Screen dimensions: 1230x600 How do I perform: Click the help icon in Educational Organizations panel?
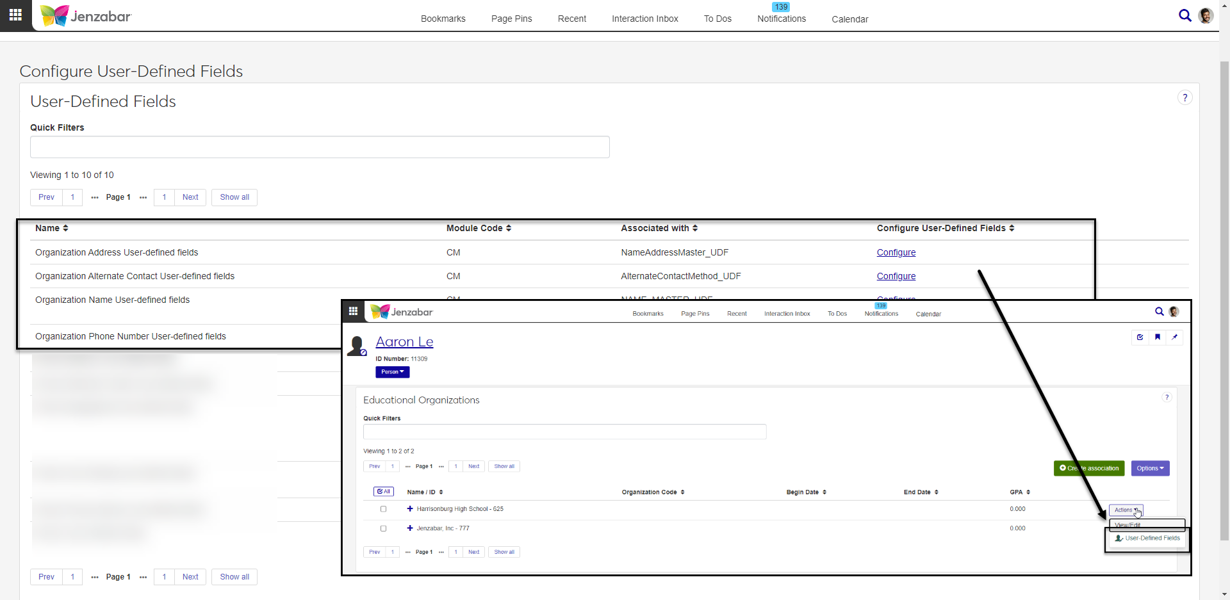1167,397
